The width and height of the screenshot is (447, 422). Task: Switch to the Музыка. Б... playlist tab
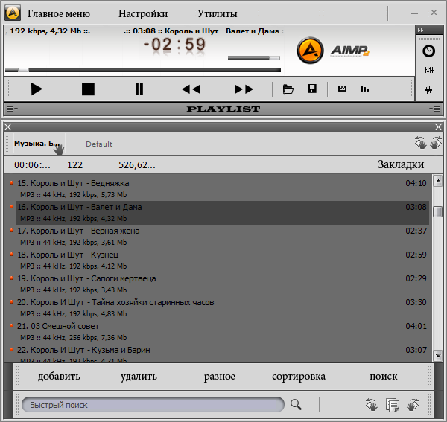pyautogui.click(x=39, y=144)
